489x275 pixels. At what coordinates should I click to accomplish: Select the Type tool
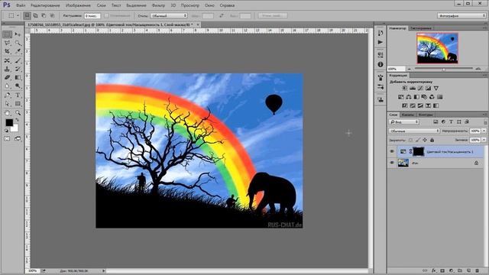click(18, 95)
